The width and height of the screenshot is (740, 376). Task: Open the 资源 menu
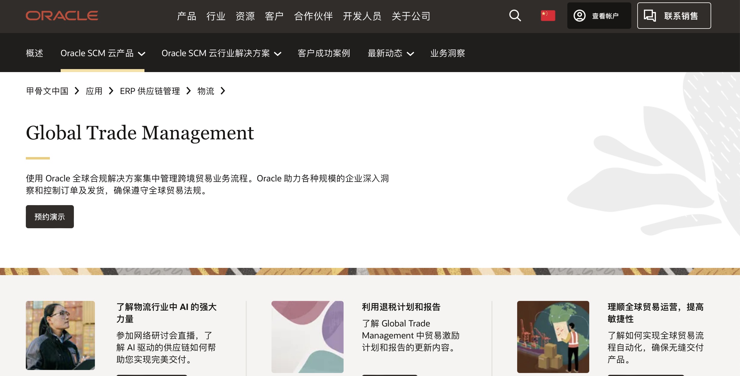pyautogui.click(x=245, y=16)
